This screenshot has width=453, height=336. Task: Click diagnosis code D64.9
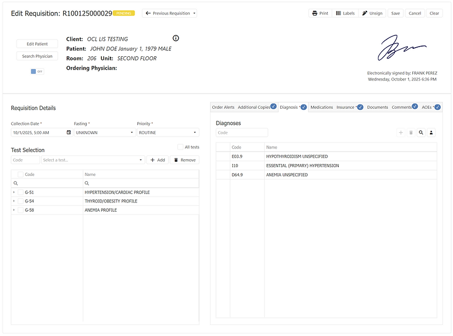point(237,175)
